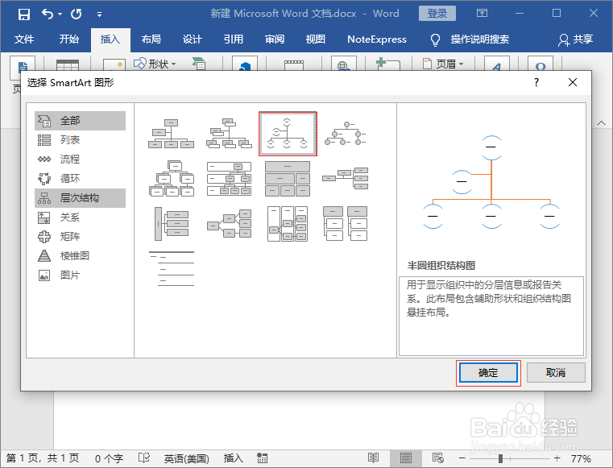Switch to the 设计 tab
The image size is (613, 468).
192,39
